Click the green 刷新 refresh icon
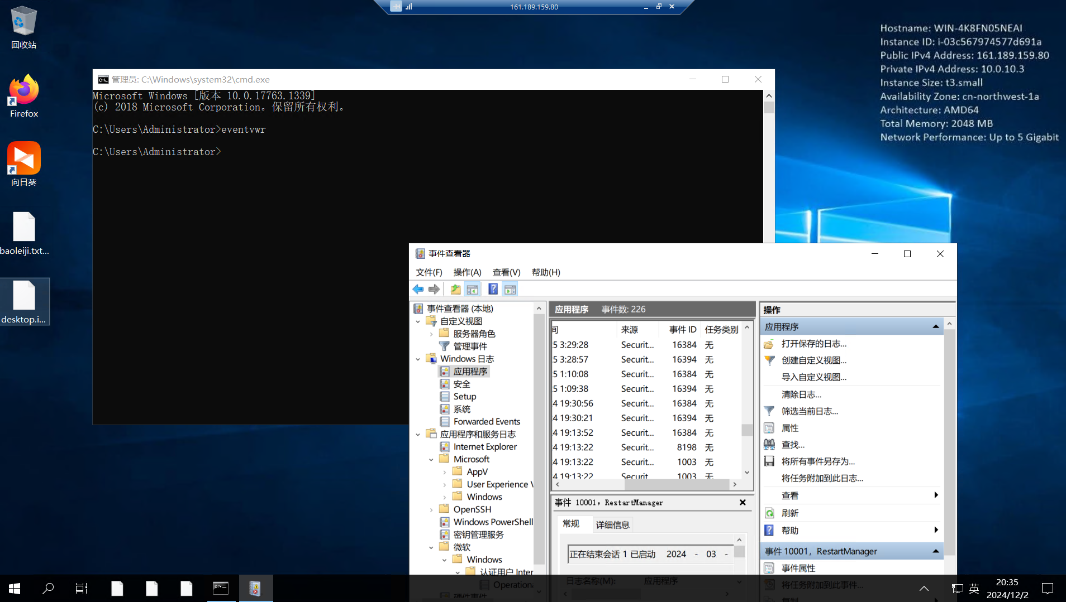The image size is (1066, 602). pos(769,513)
